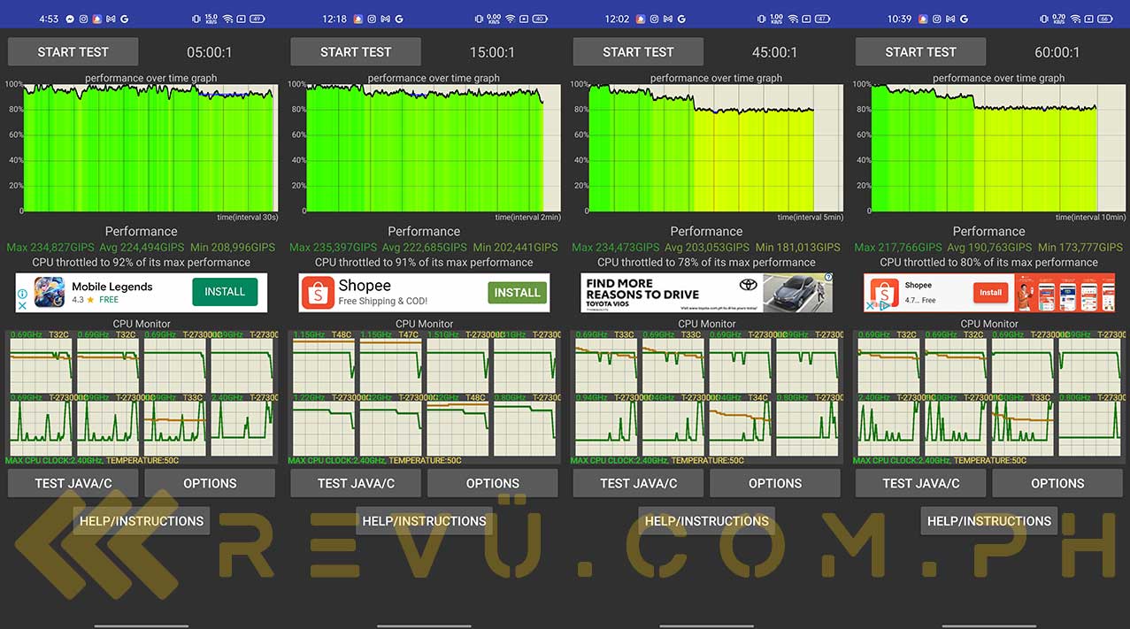The height and width of the screenshot is (629, 1130).
Task: Tap the Google G icon beside 12:02
Action: pyautogui.click(x=683, y=19)
